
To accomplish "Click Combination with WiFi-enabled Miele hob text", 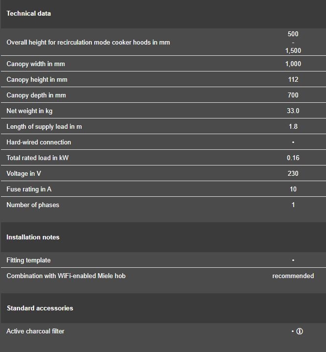I will [x=66, y=276].
